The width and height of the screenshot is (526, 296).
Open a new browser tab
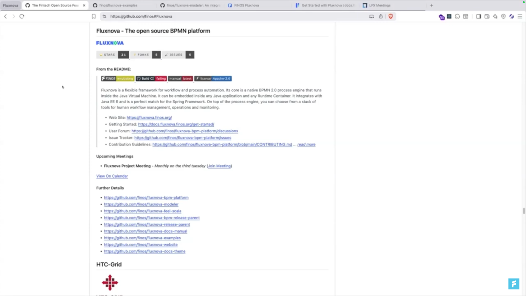pos(431,5)
